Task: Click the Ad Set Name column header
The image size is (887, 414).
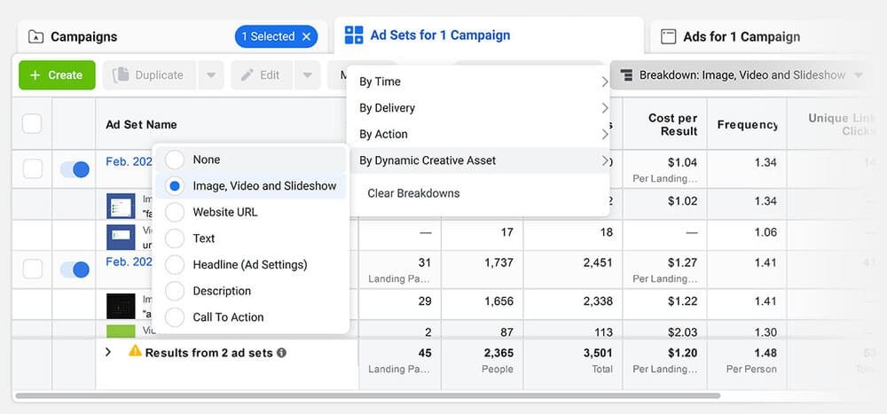Action: pyautogui.click(x=141, y=124)
